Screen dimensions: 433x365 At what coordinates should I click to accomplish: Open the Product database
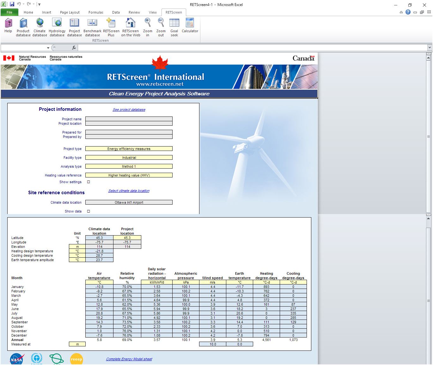pos(23,27)
